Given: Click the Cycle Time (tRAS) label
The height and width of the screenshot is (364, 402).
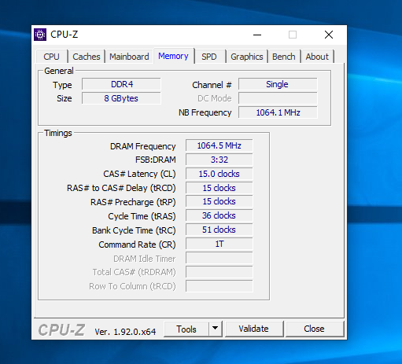Looking at the screenshot, I should [142, 216].
